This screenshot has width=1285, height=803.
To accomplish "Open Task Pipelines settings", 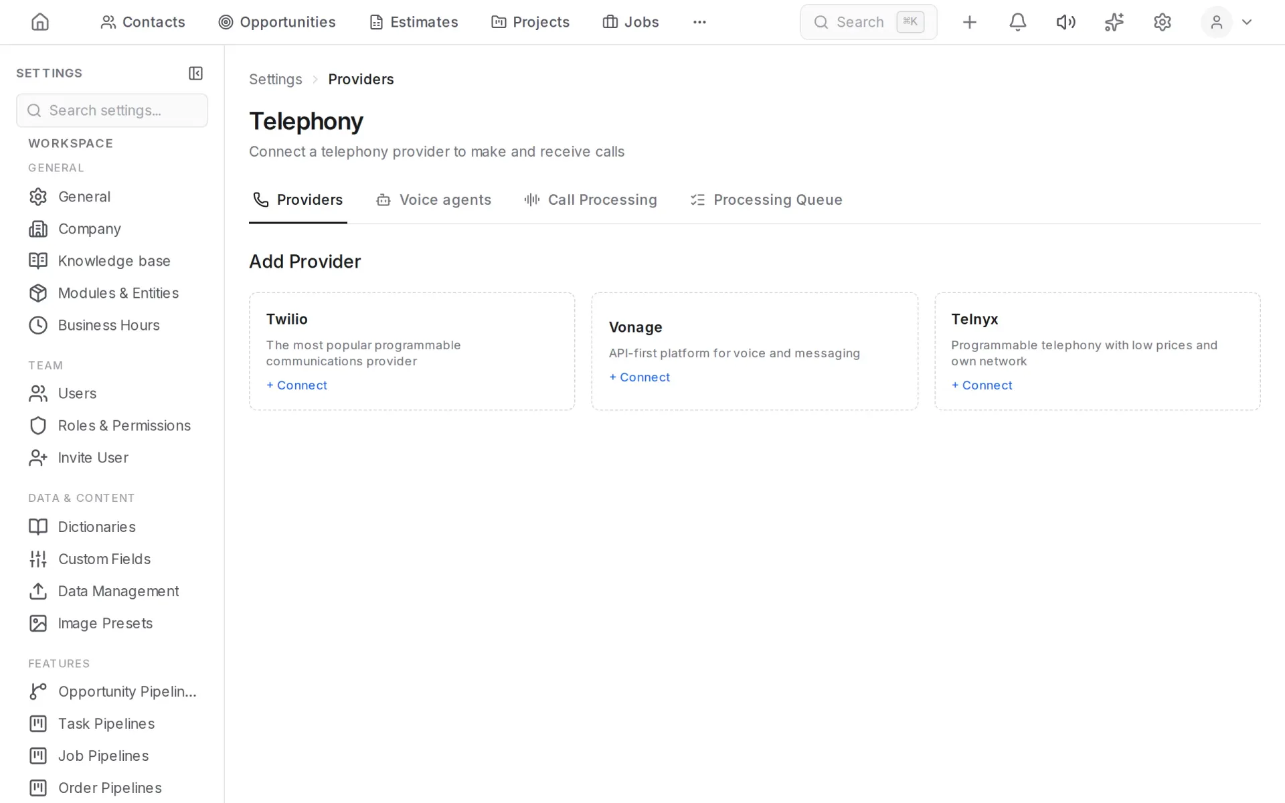I will [112, 723].
